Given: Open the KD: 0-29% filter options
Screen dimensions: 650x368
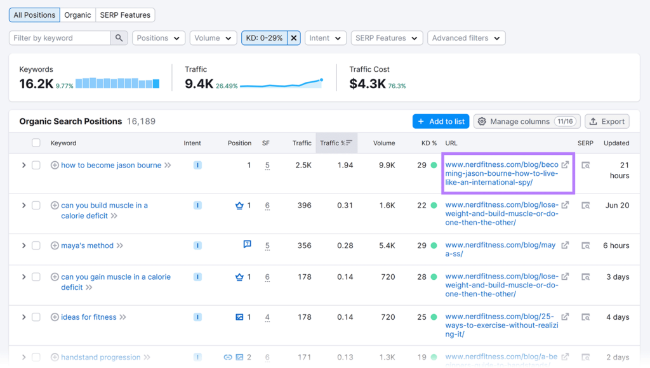Looking at the screenshot, I should pos(265,37).
